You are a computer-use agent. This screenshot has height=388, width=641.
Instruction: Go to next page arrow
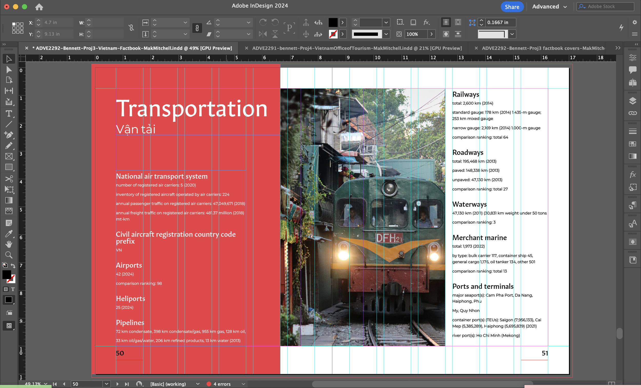[x=117, y=384]
